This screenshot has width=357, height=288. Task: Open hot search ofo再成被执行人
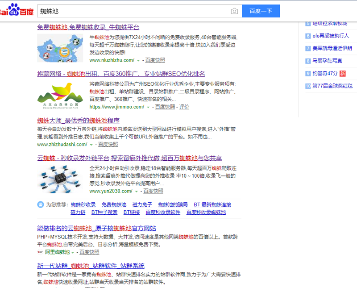tap(331, 36)
